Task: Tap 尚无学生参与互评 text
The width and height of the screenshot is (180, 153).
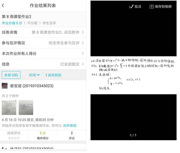Action: pos(64,43)
